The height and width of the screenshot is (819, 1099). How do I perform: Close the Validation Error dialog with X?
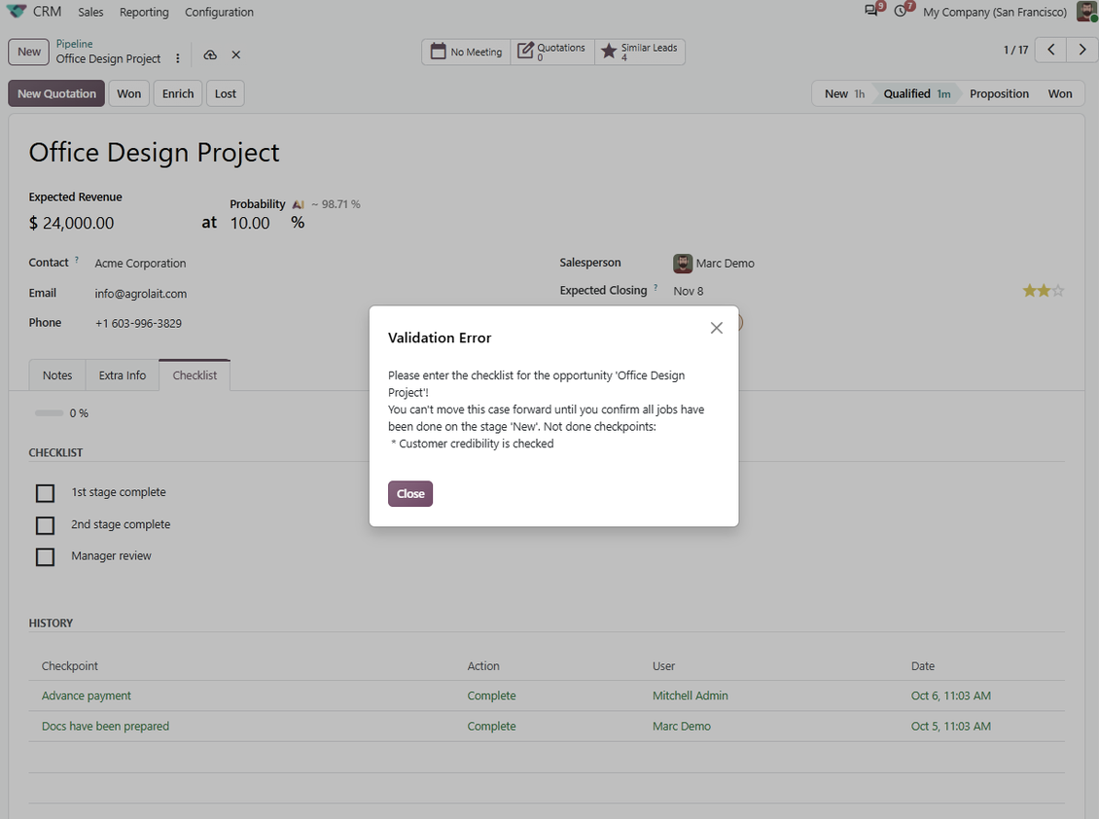point(717,328)
